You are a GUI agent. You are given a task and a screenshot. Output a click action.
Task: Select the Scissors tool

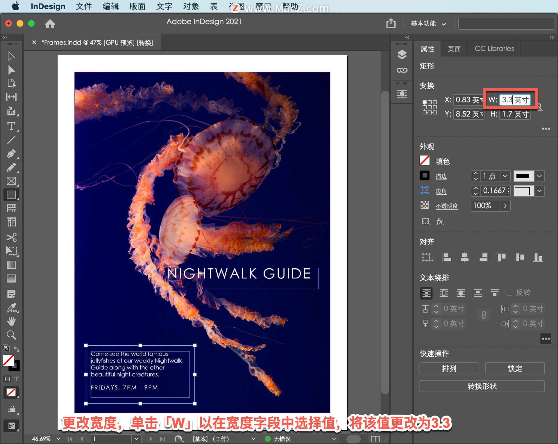(x=11, y=237)
